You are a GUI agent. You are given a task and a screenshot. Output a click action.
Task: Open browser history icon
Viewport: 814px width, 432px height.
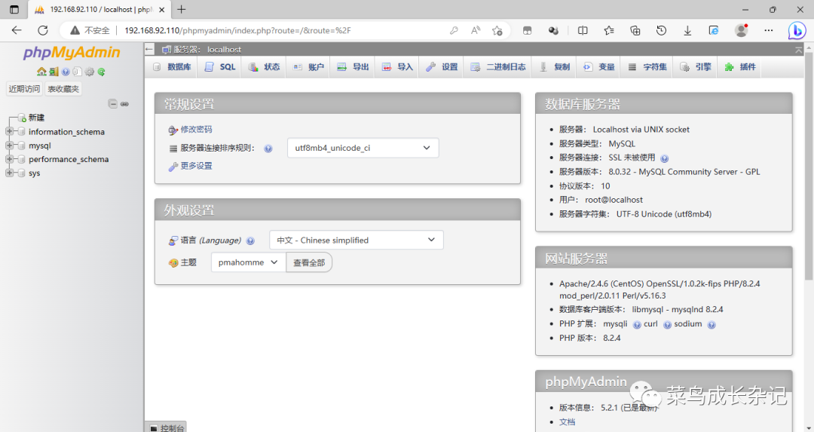pos(661,31)
